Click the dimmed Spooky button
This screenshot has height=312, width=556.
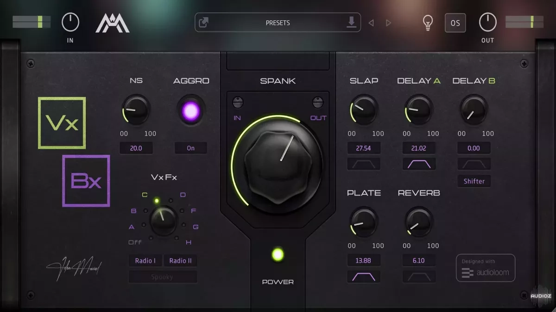pyautogui.click(x=163, y=277)
